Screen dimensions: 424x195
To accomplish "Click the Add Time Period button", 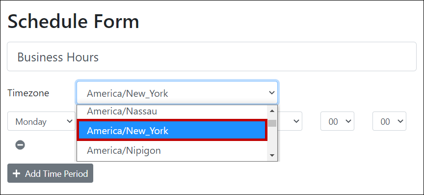I will (x=50, y=173).
